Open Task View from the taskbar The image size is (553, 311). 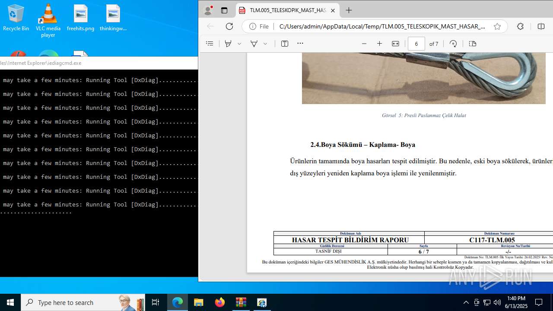tap(156, 302)
